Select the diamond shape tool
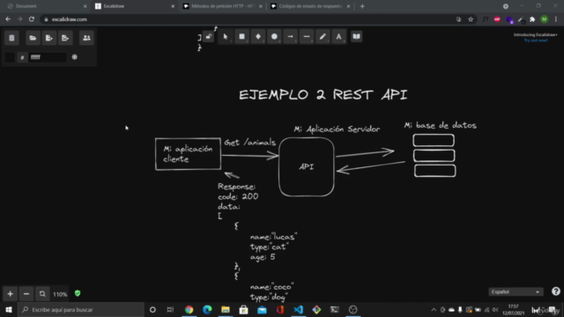The image size is (564, 317). coord(258,37)
